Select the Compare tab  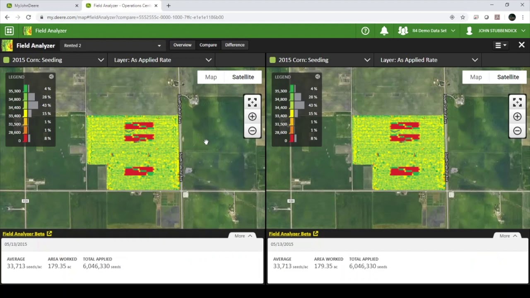click(208, 45)
